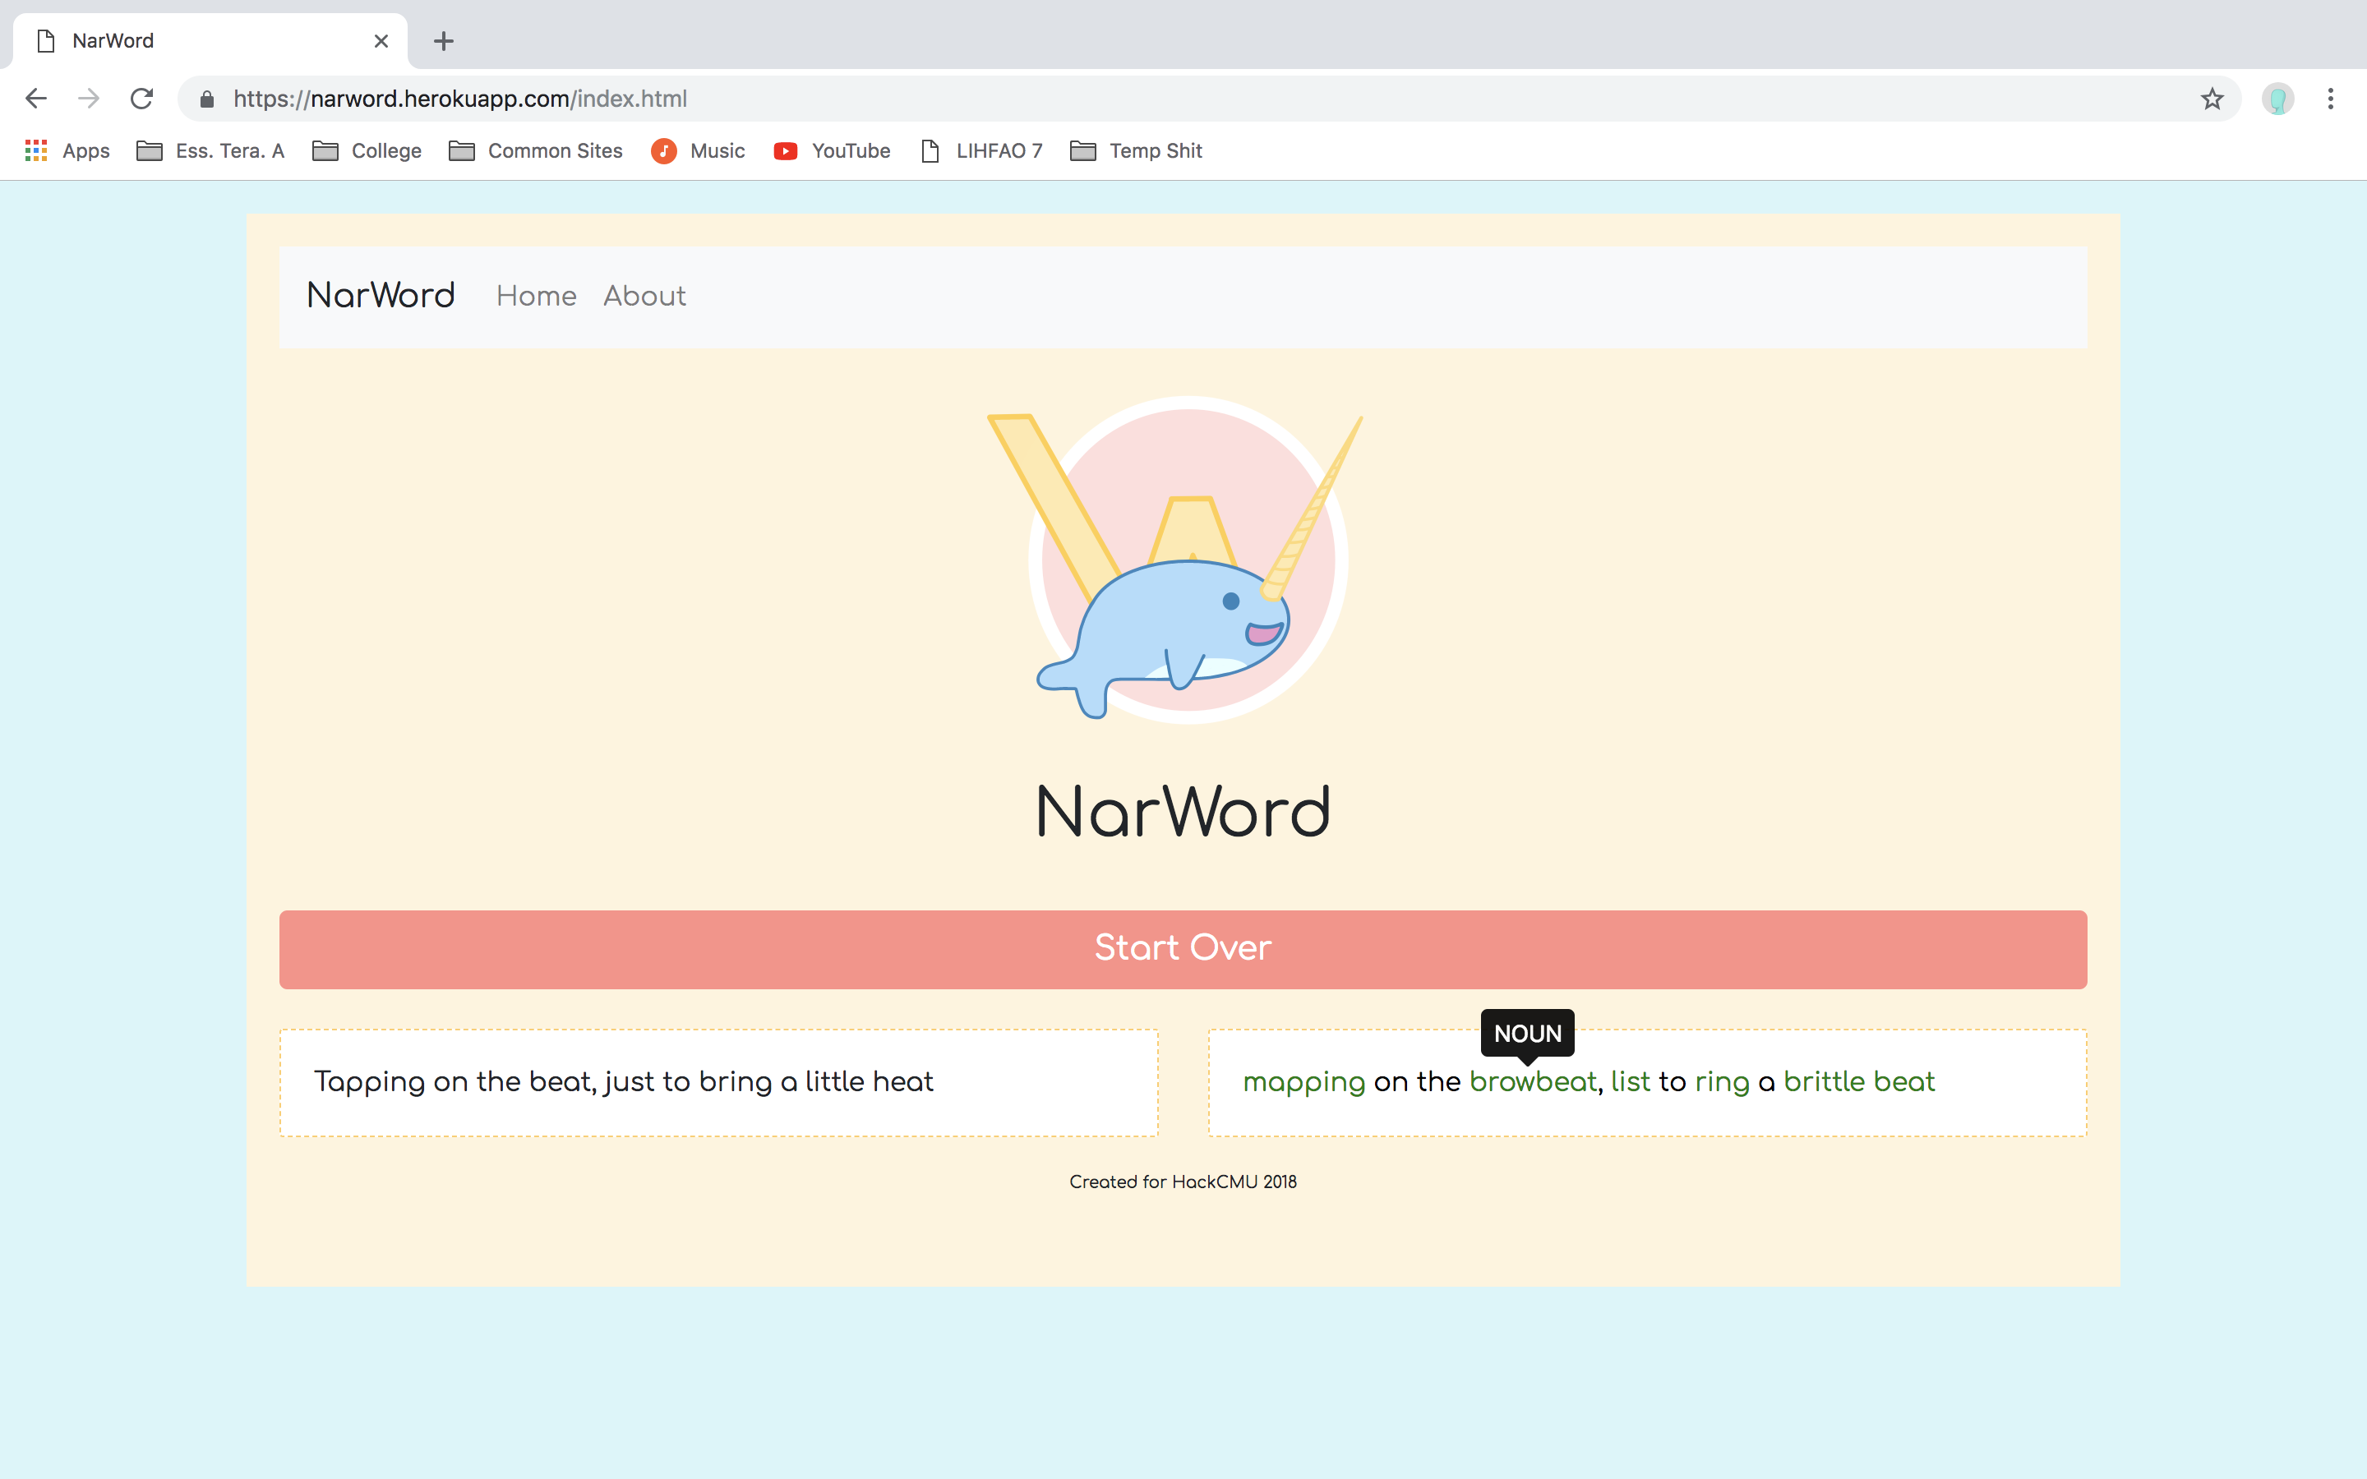The image size is (2367, 1479).
Task: Reload the page with refresh icon
Action: coord(142,99)
